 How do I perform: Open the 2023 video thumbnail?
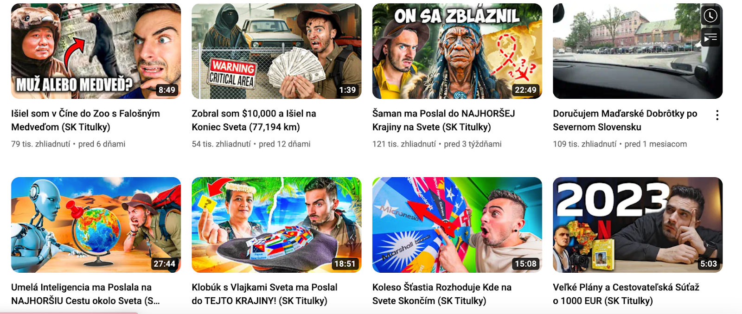pyautogui.click(x=638, y=224)
